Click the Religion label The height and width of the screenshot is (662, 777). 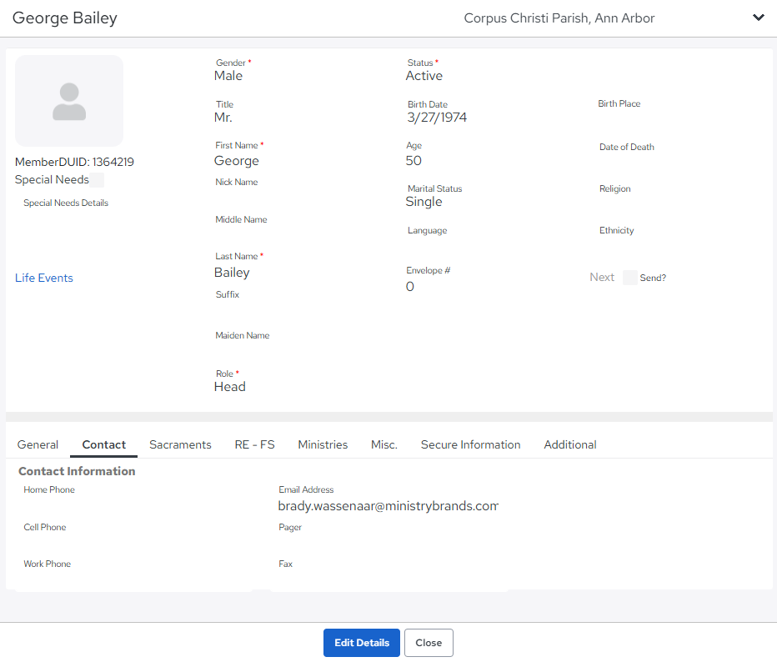click(615, 188)
